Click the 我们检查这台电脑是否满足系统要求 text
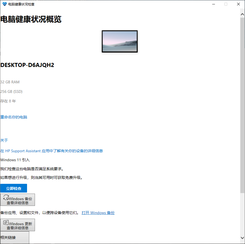 32,169
